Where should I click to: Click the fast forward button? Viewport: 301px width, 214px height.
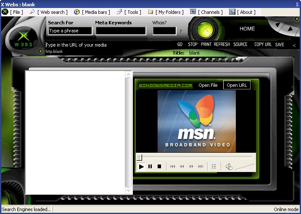191,167
